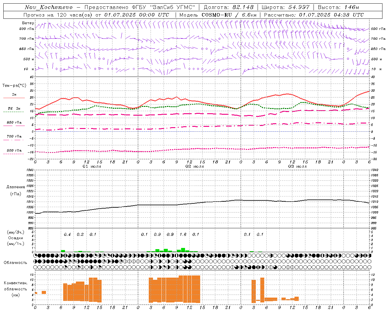Click the precipitation value "0.4"

click(x=67, y=235)
